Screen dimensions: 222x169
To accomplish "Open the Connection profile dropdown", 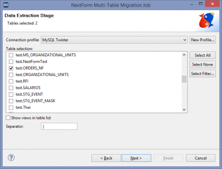I will (114, 40).
